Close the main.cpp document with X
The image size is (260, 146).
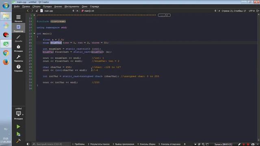(77, 11)
